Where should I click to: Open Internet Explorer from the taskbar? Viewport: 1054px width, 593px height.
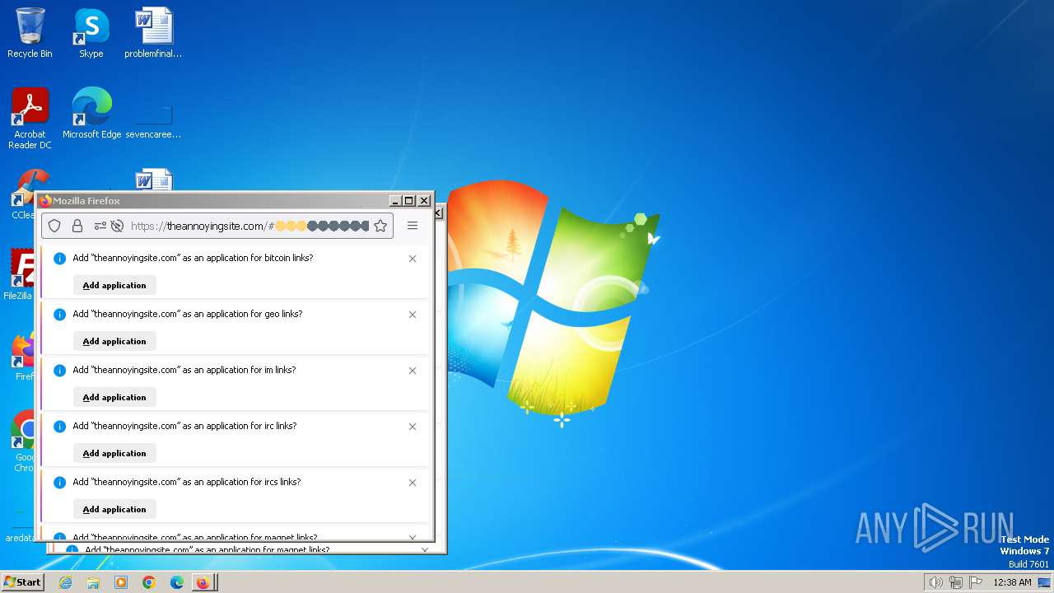click(65, 582)
